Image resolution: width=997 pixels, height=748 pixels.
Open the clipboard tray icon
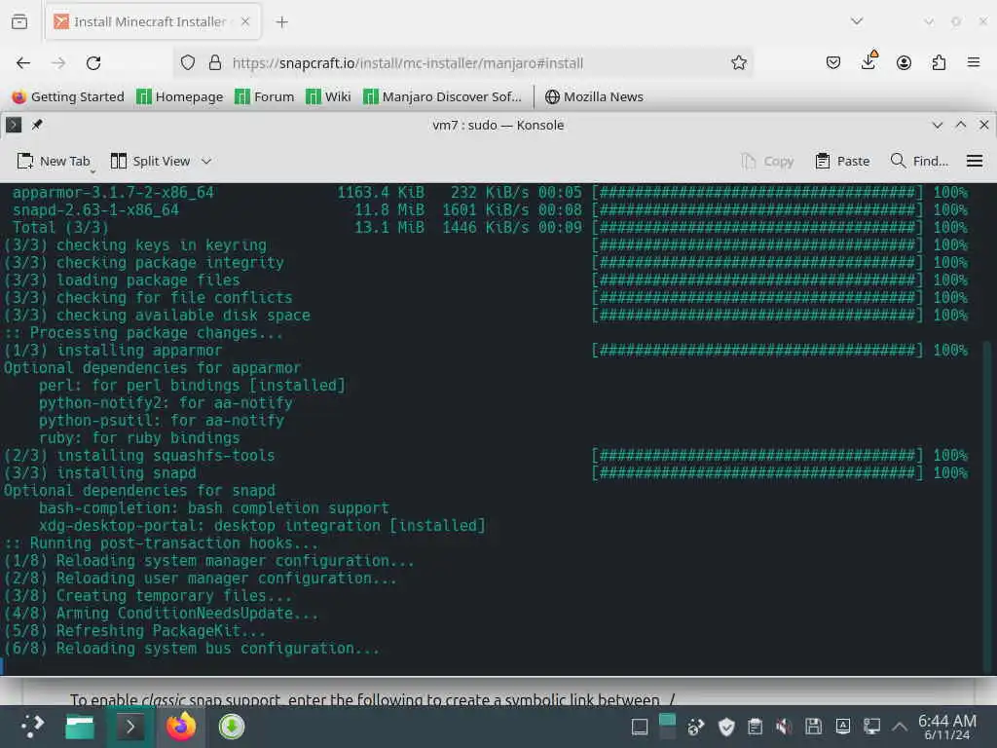755,727
